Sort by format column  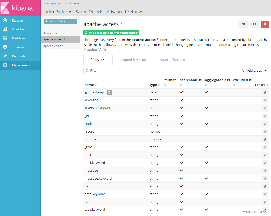pyautogui.click(x=165, y=85)
